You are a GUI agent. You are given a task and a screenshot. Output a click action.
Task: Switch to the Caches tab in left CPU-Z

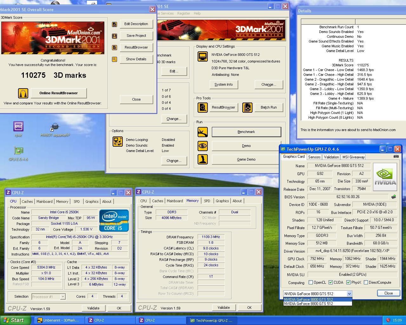tap(27, 202)
